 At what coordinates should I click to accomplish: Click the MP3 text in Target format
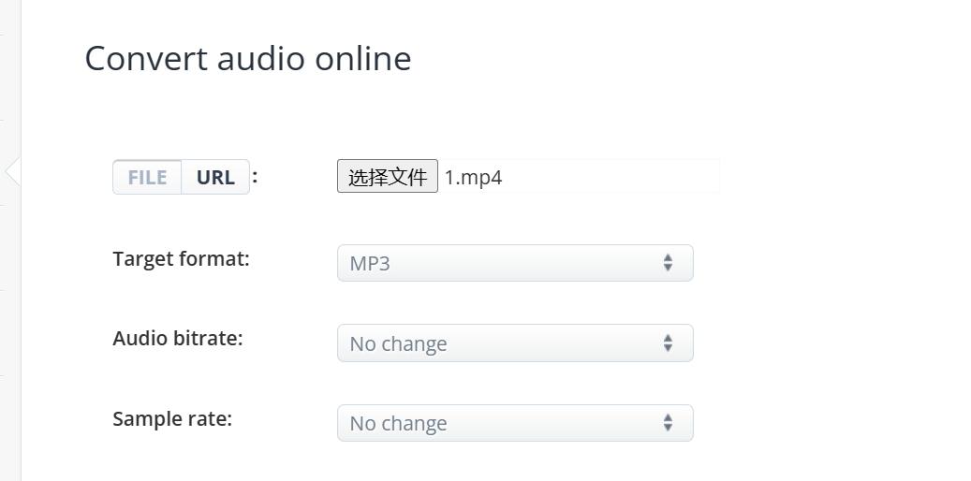pyautogui.click(x=370, y=263)
